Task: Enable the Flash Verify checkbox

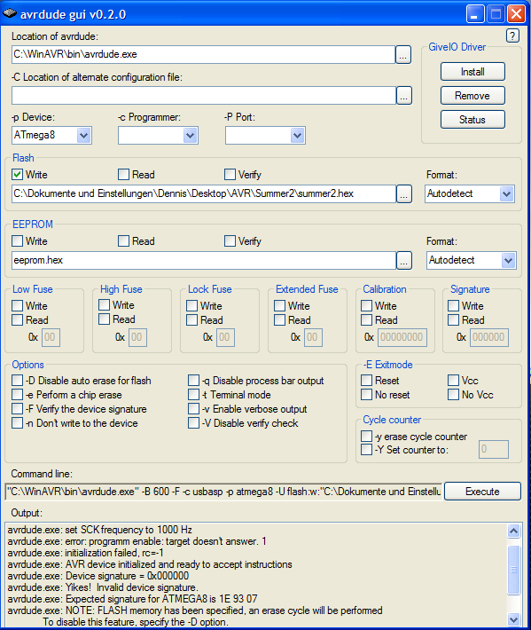Action: click(x=230, y=175)
